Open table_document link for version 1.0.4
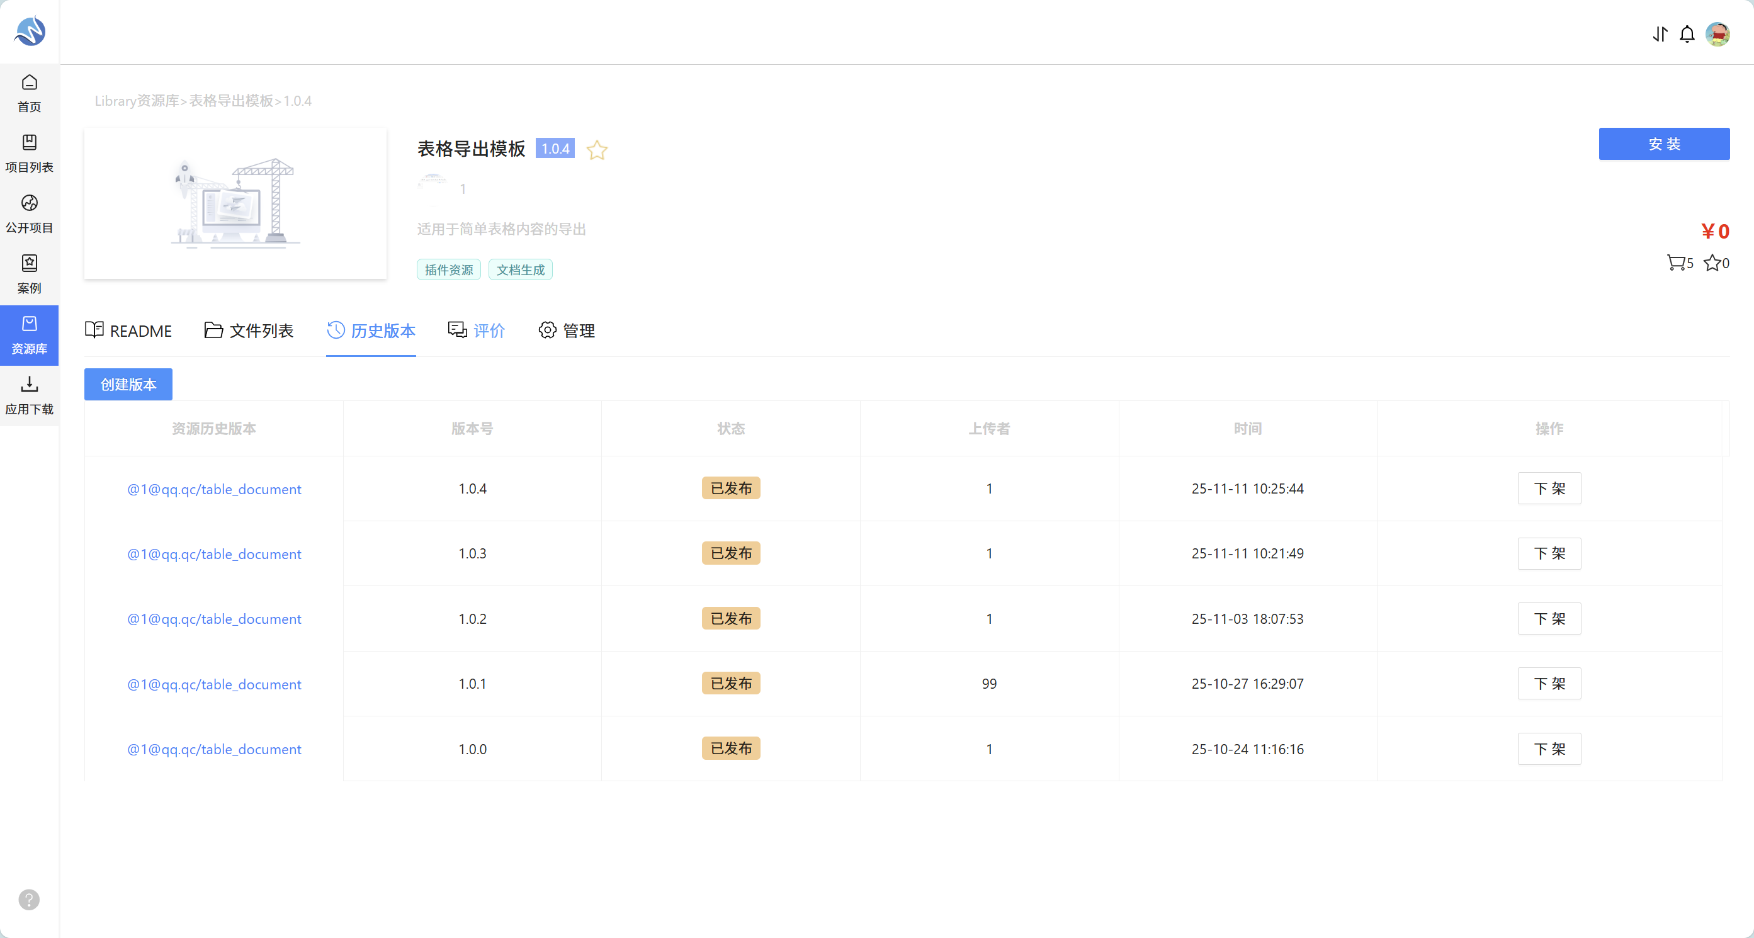The image size is (1754, 938). [214, 489]
